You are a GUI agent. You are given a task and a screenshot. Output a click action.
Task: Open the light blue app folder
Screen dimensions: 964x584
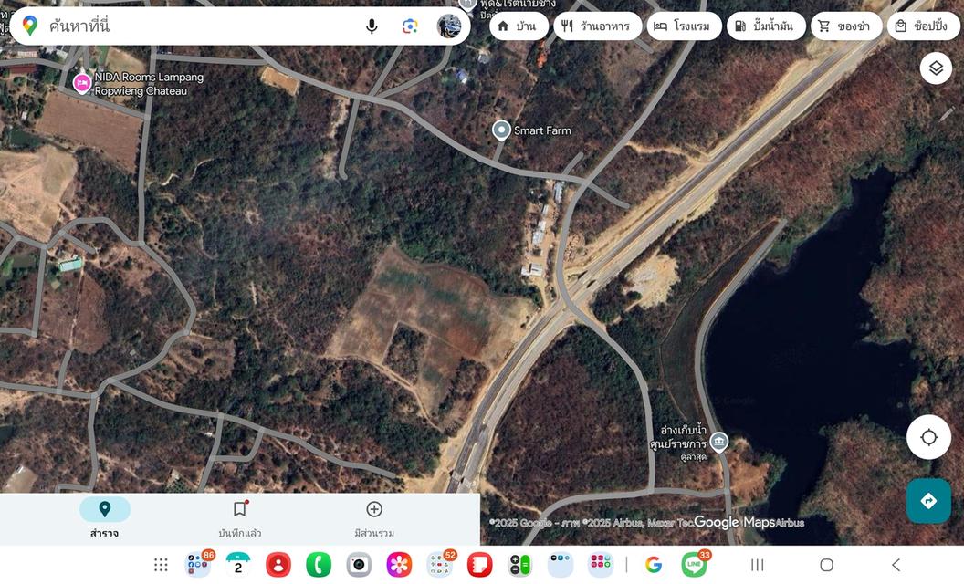pyautogui.click(x=561, y=564)
